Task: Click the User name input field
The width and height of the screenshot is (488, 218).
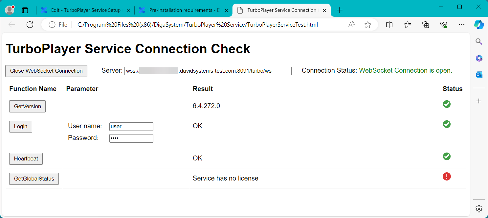Action: 131,127
